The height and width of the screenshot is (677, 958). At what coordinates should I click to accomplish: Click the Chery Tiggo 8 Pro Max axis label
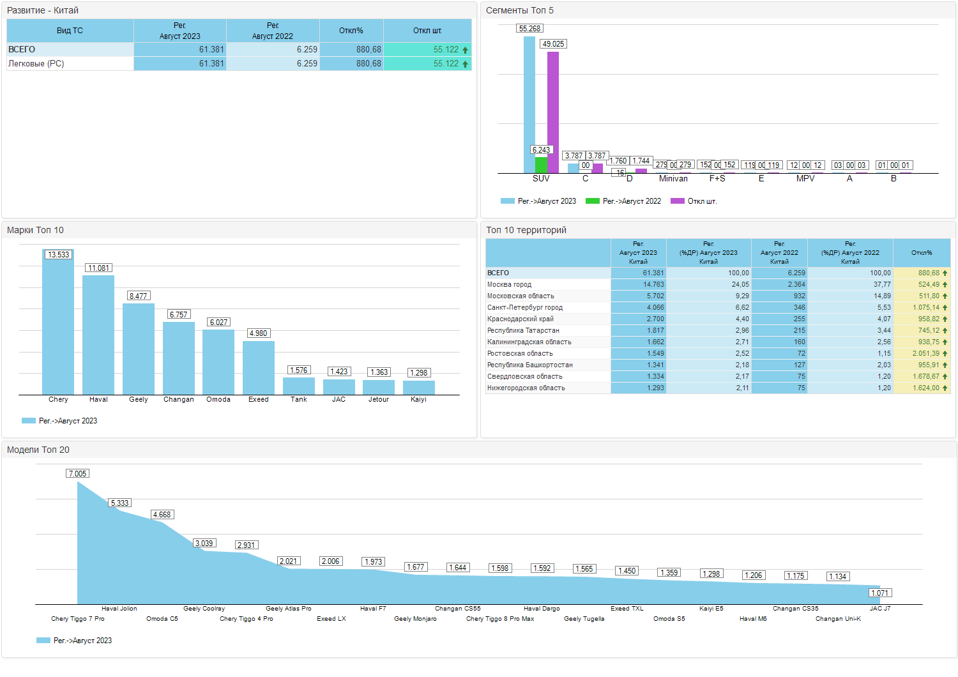click(500, 619)
